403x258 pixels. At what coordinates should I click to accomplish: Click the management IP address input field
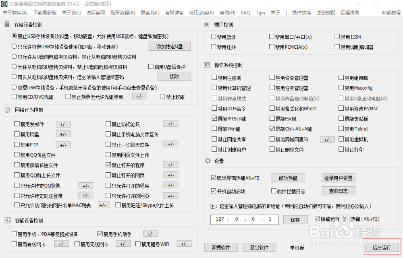pyautogui.click(x=244, y=220)
